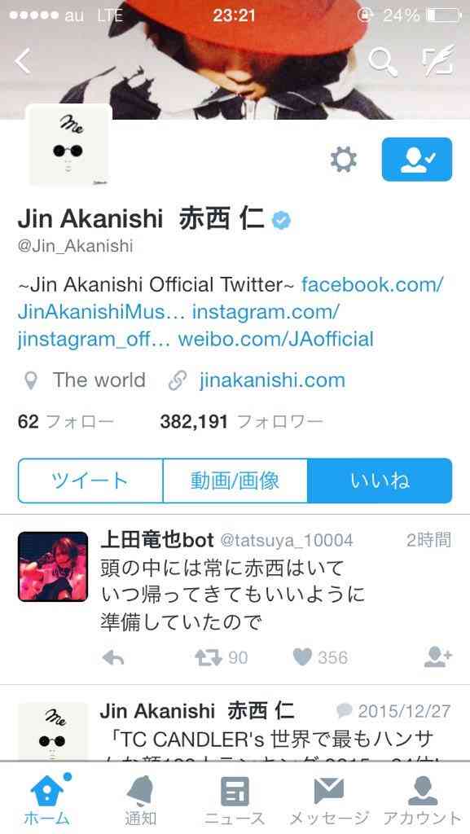Tap the back arrow in header
470x834 pixels.
pos(23,61)
